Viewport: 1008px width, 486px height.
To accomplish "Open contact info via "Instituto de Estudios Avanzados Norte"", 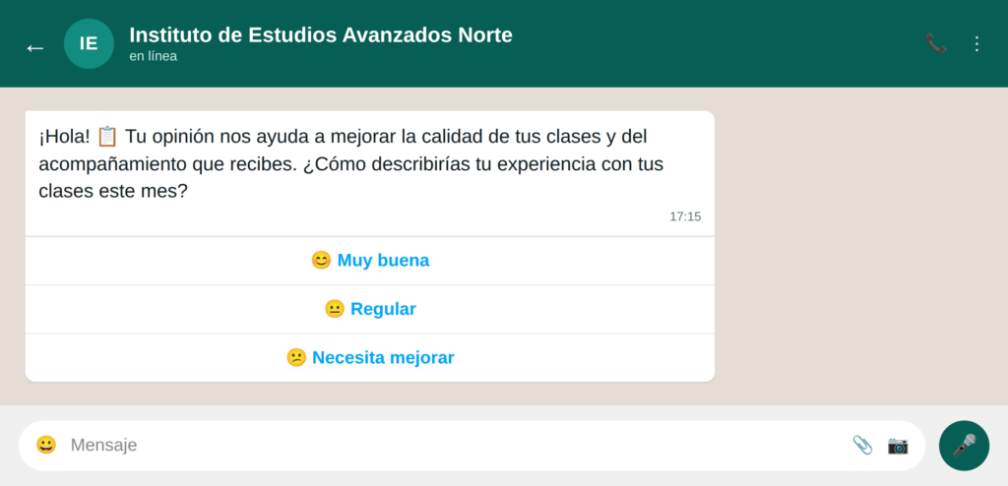I will coord(321,34).
